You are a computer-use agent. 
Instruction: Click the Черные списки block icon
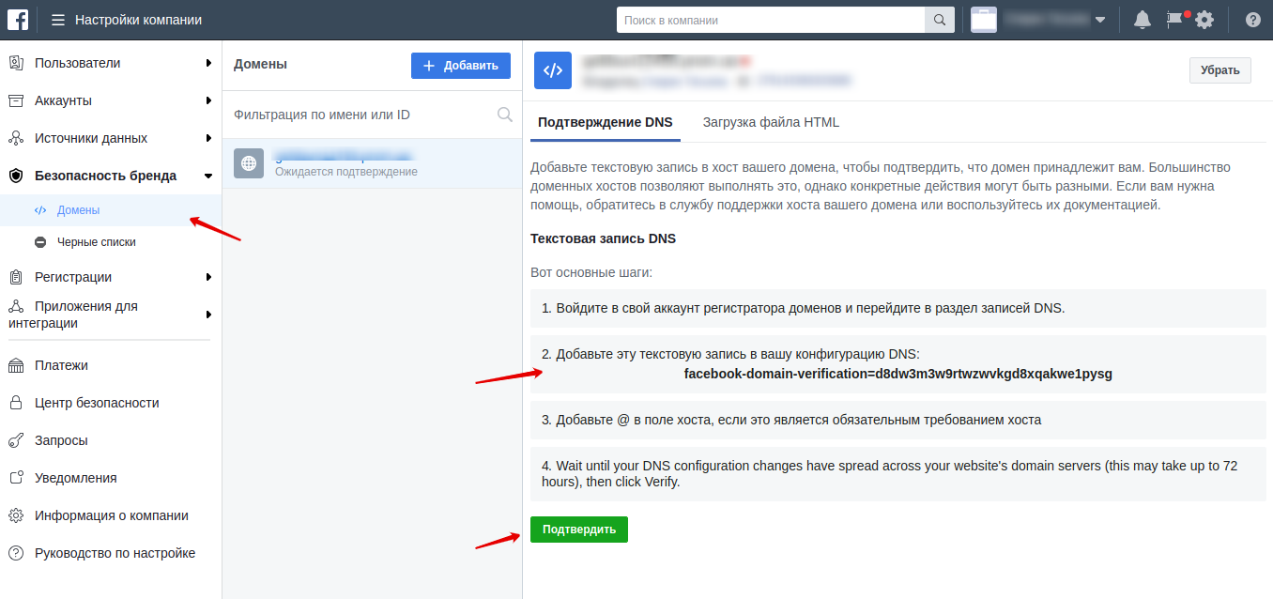(x=40, y=242)
